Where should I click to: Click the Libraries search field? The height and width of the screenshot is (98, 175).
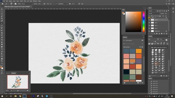point(133,44)
